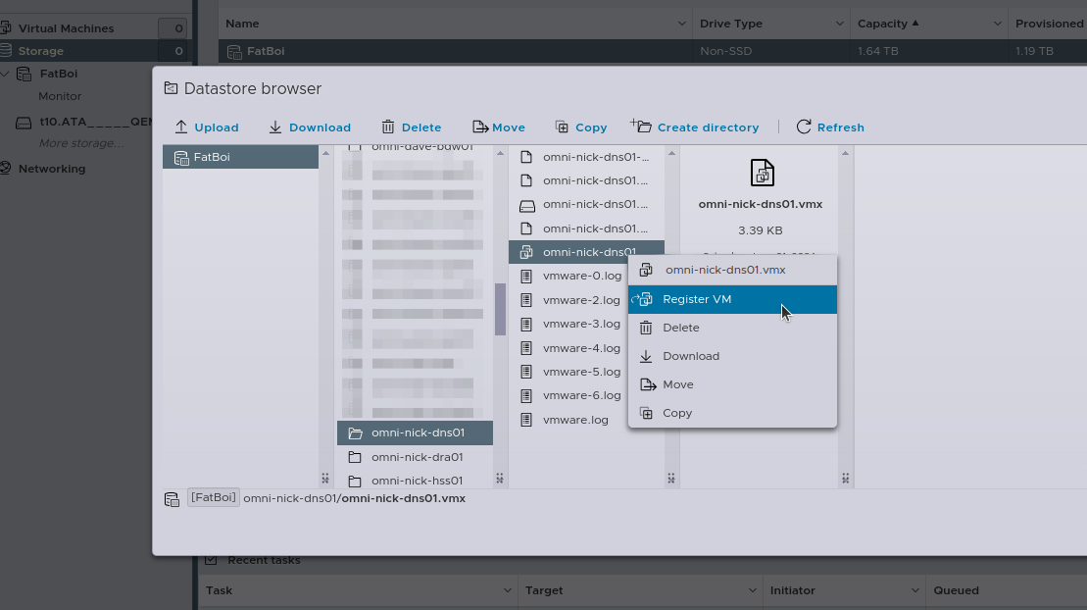This screenshot has width=1087, height=610.
Task: Choose Register VM from the context menu
Action: (697, 299)
